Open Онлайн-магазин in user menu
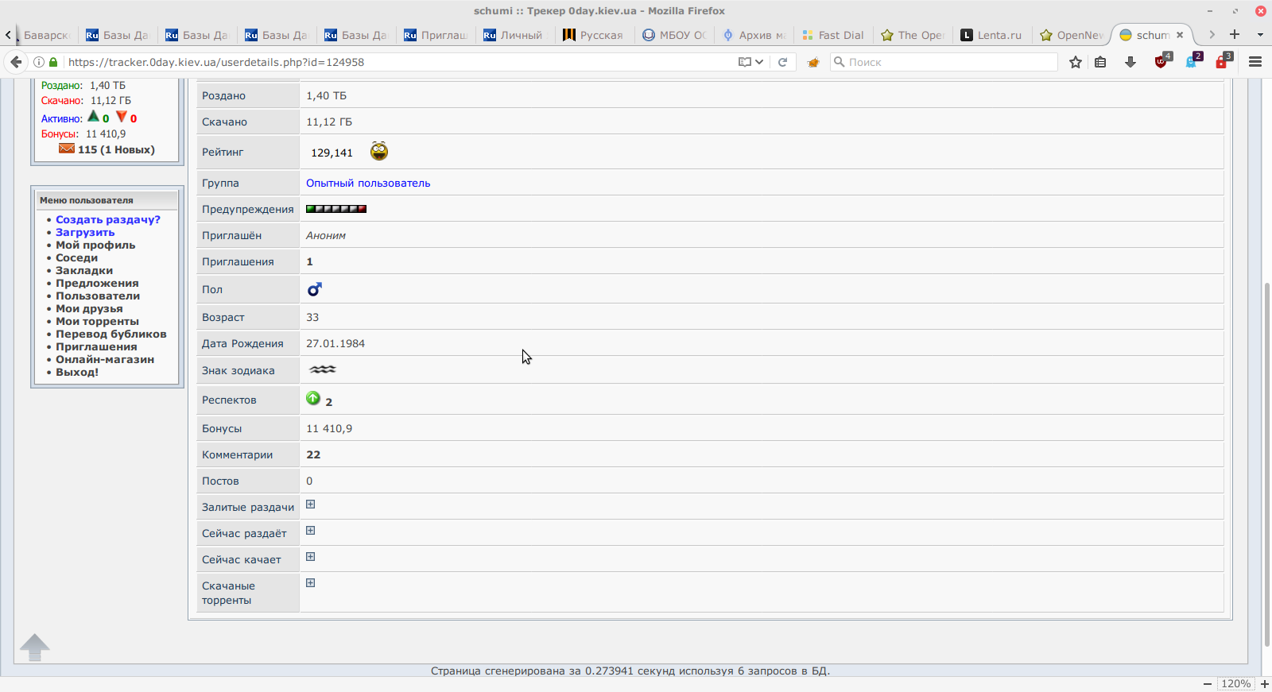Image resolution: width=1272 pixels, height=692 pixels. (104, 359)
